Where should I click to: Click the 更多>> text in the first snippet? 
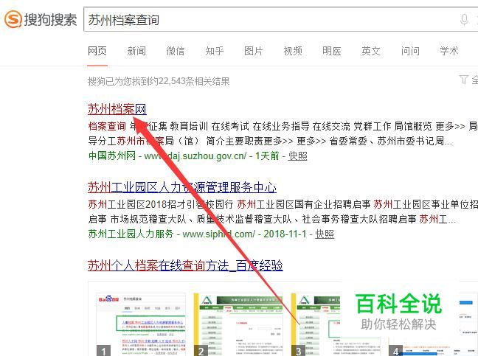(x=450, y=126)
